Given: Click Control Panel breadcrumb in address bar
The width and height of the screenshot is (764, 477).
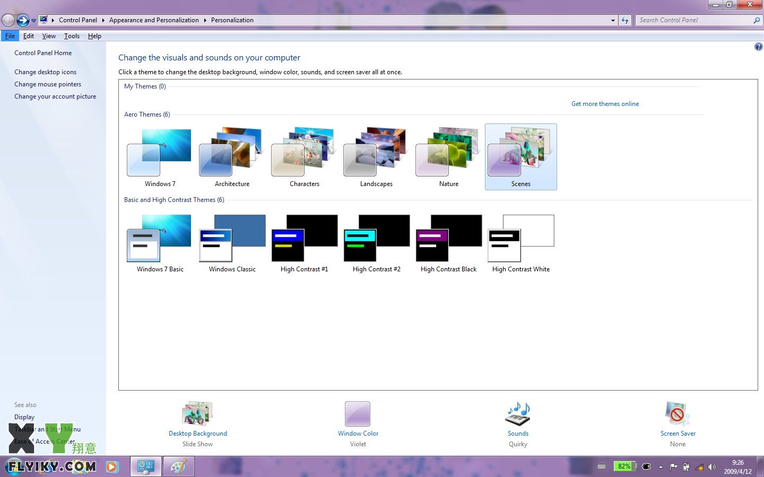Looking at the screenshot, I should pyautogui.click(x=78, y=20).
